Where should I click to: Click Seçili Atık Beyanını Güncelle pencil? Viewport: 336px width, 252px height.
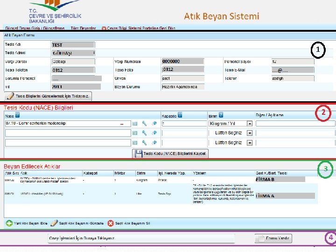[54, 223]
